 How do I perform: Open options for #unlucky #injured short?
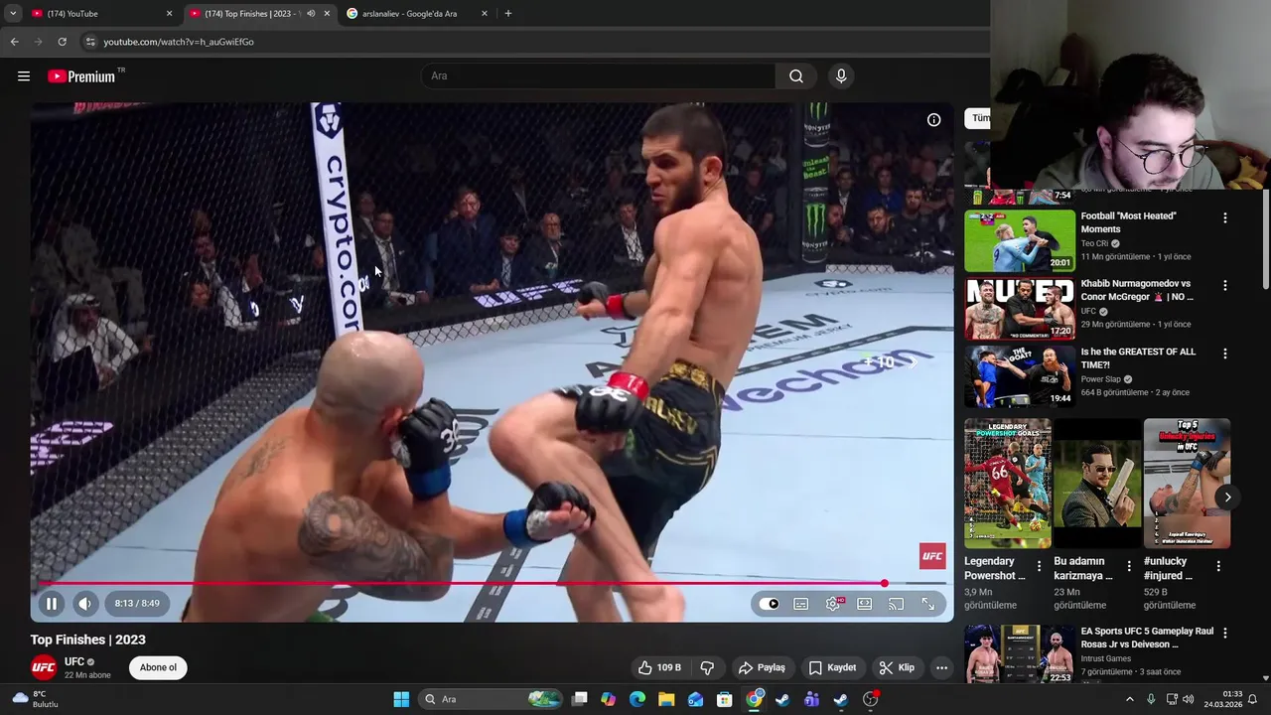coord(1218,566)
